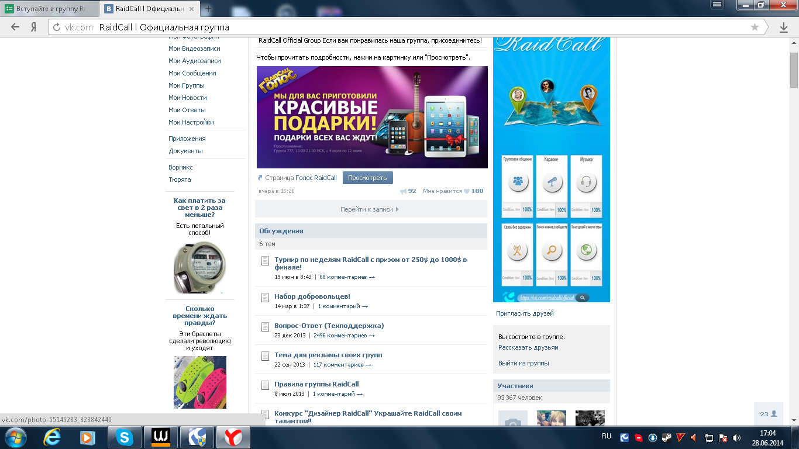Open the 'Участники' members header
The height and width of the screenshot is (449, 799).
pos(552,386)
